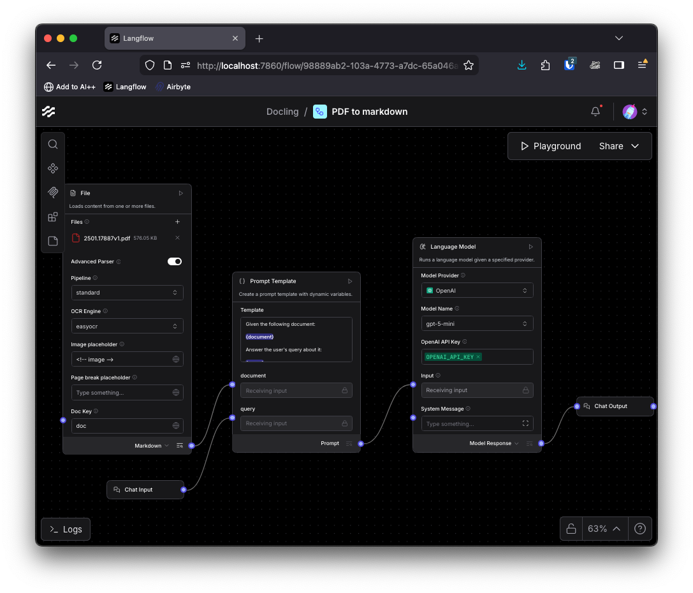This screenshot has height=593, width=693.
Task: Open the notifications bell icon
Action: click(594, 110)
